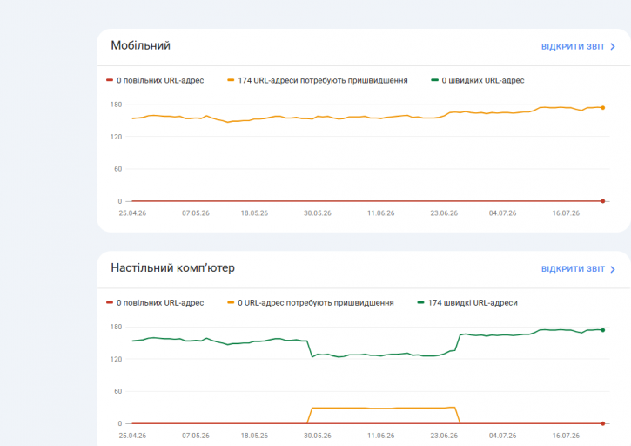
Task: Click date label 30.05.26 on mobile chart
Action: [x=318, y=213]
